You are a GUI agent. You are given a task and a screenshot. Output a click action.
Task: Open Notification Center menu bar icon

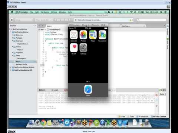pyautogui.click(x=165, y=12)
